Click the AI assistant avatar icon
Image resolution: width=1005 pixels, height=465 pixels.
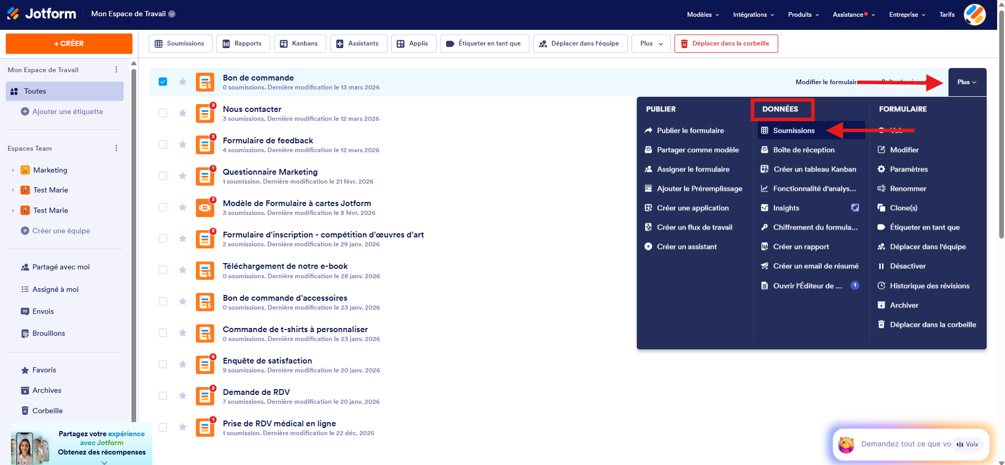[x=846, y=445]
